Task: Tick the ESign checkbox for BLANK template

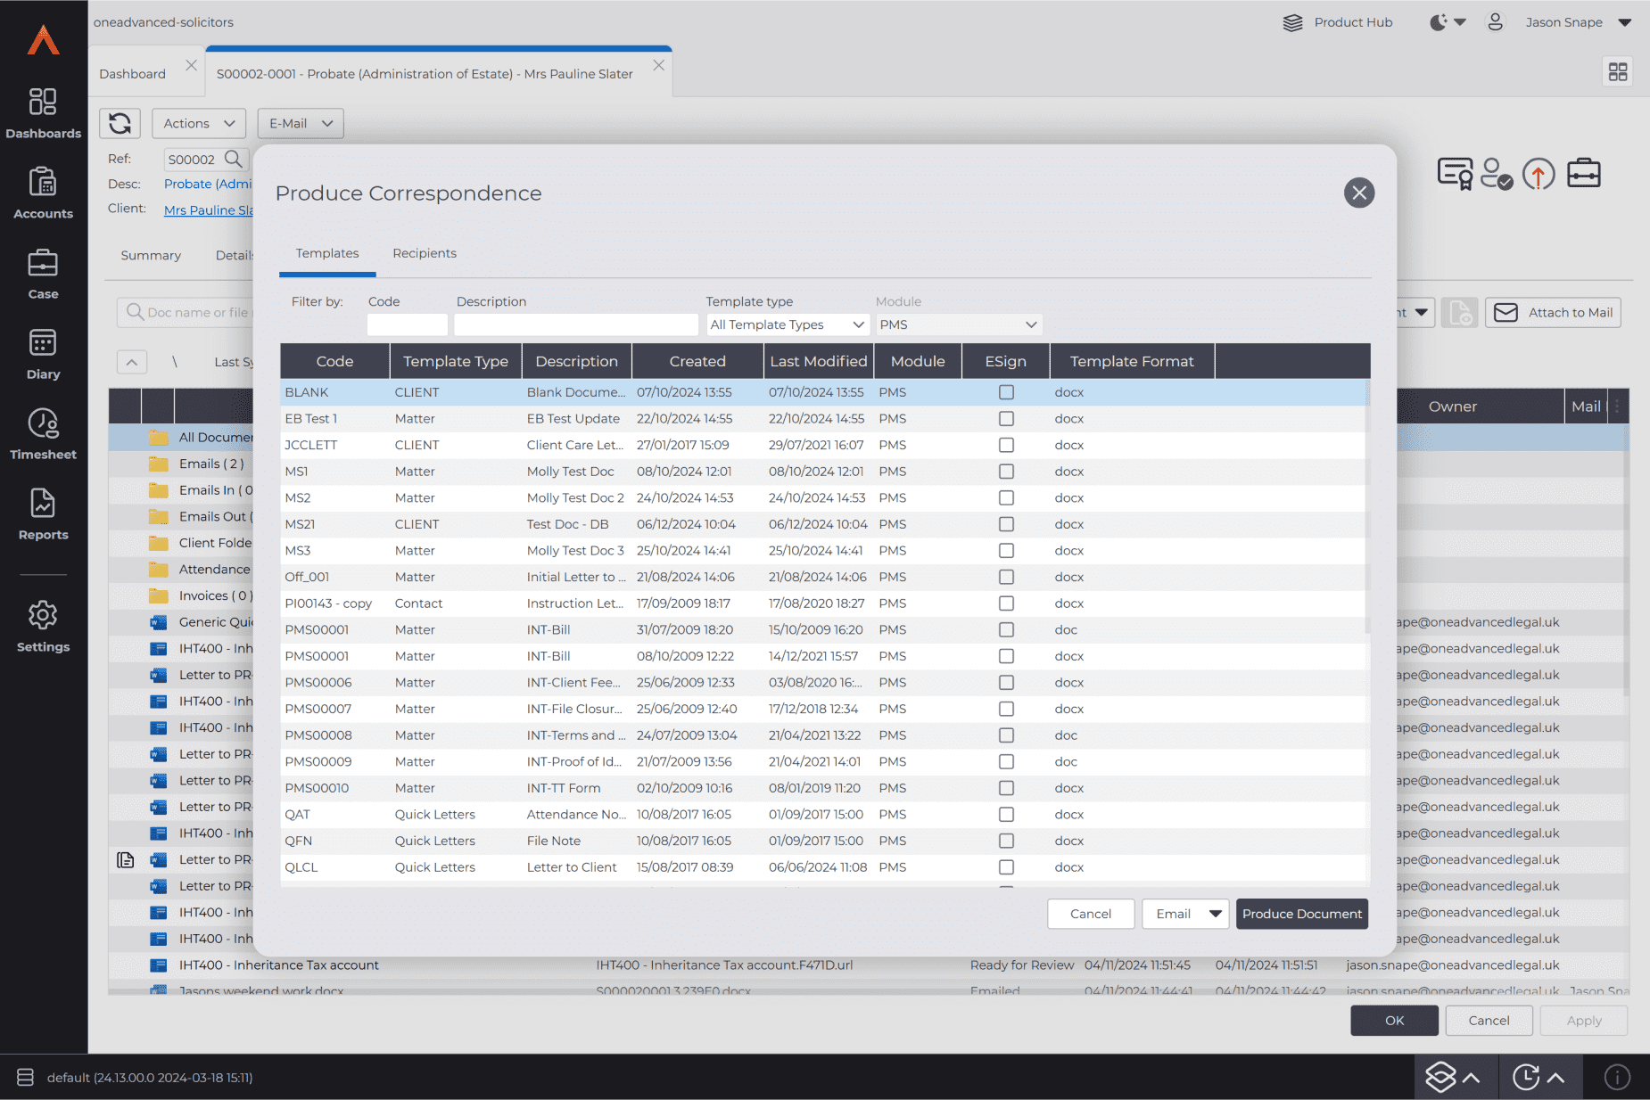Action: coord(1006,392)
